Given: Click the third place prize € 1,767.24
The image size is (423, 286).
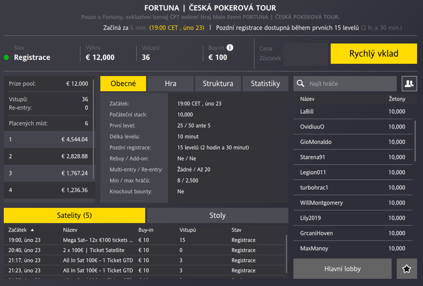Looking at the screenshot, I should click(75, 173).
